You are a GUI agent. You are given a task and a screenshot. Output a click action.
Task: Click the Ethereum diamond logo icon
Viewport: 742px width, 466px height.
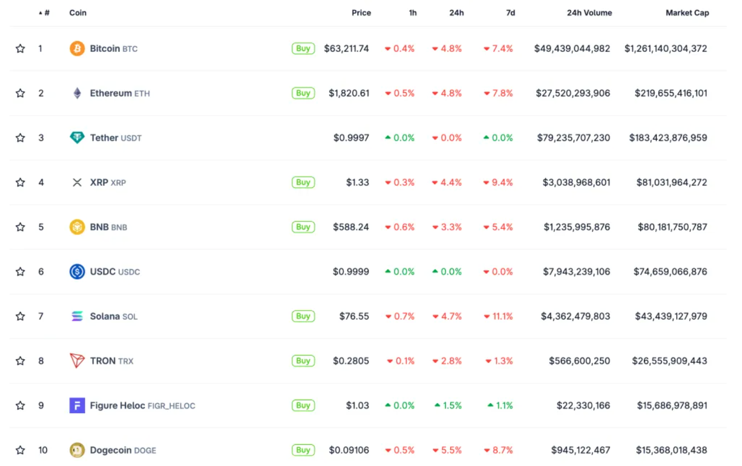click(x=77, y=93)
